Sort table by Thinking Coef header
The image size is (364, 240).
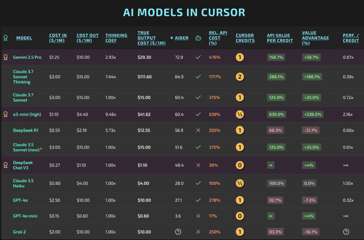[x=116, y=38]
